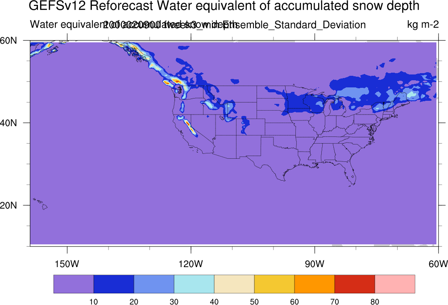This screenshot has width=448, height=305.
Task: Select the beige 40-50 legend swatch
Action: 234,284
